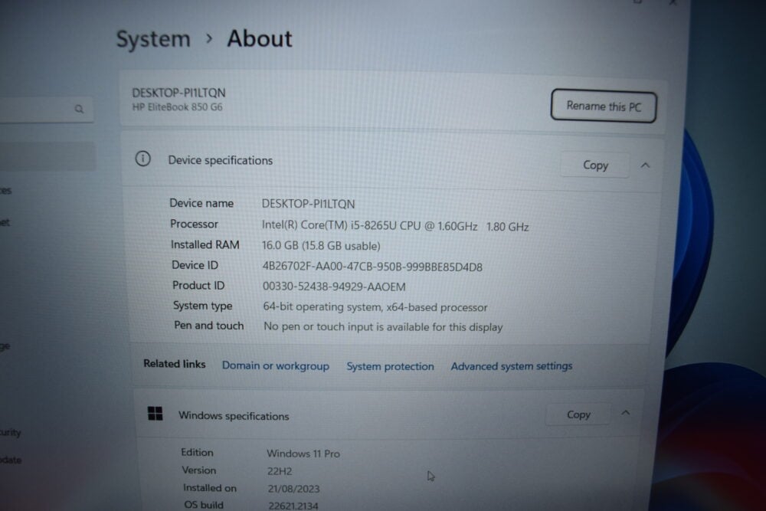This screenshot has width=766, height=511.
Task: Select the No pen or touch input text
Action: 383,327
